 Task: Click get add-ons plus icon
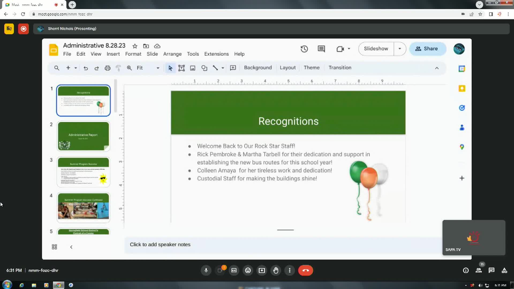coord(462,178)
